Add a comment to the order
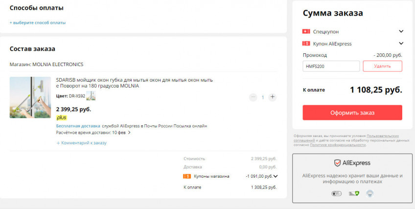The width and height of the screenshot is (415, 209). point(82,143)
